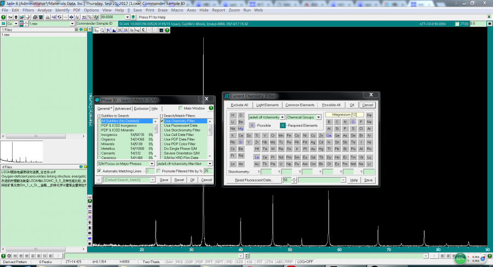Open the Analyze menu
The height and width of the screenshot is (267, 493).
tap(44, 10)
